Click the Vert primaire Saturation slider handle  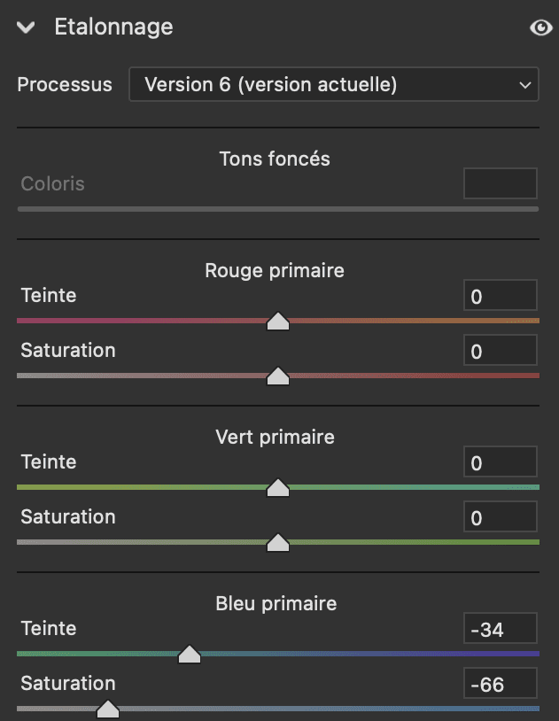pos(278,543)
